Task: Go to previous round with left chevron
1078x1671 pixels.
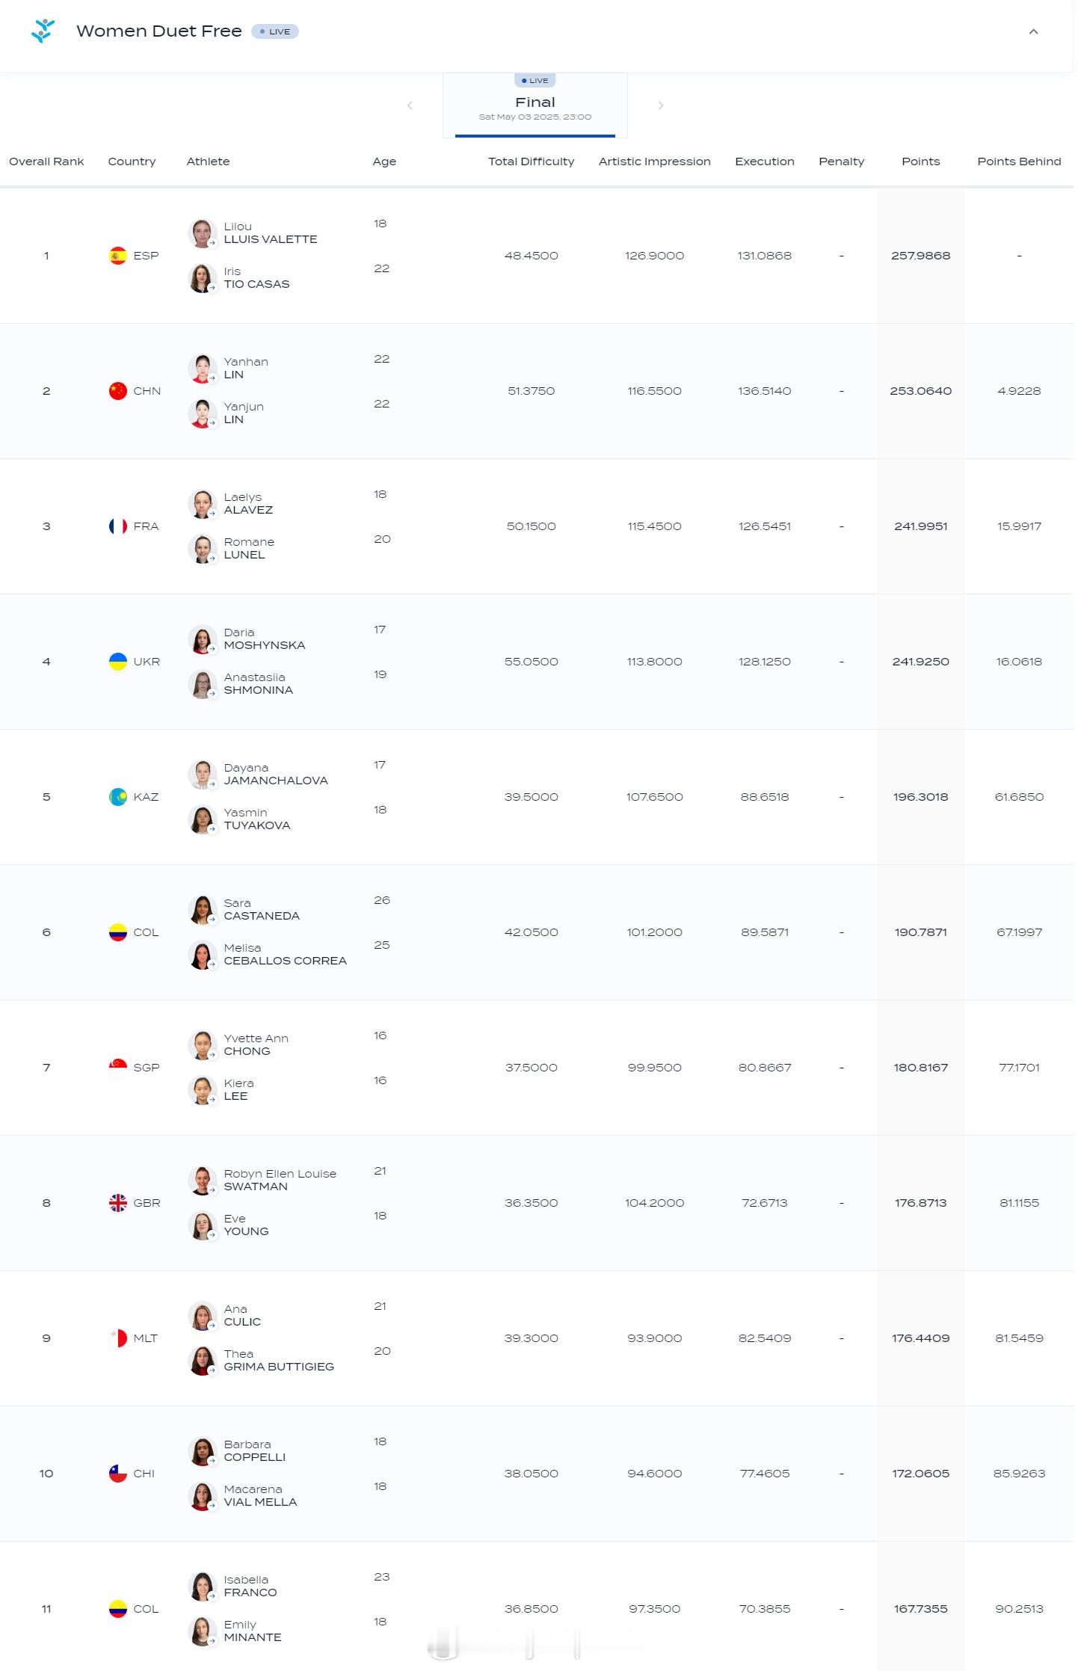Action: pyautogui.click(x=410, y=105)
